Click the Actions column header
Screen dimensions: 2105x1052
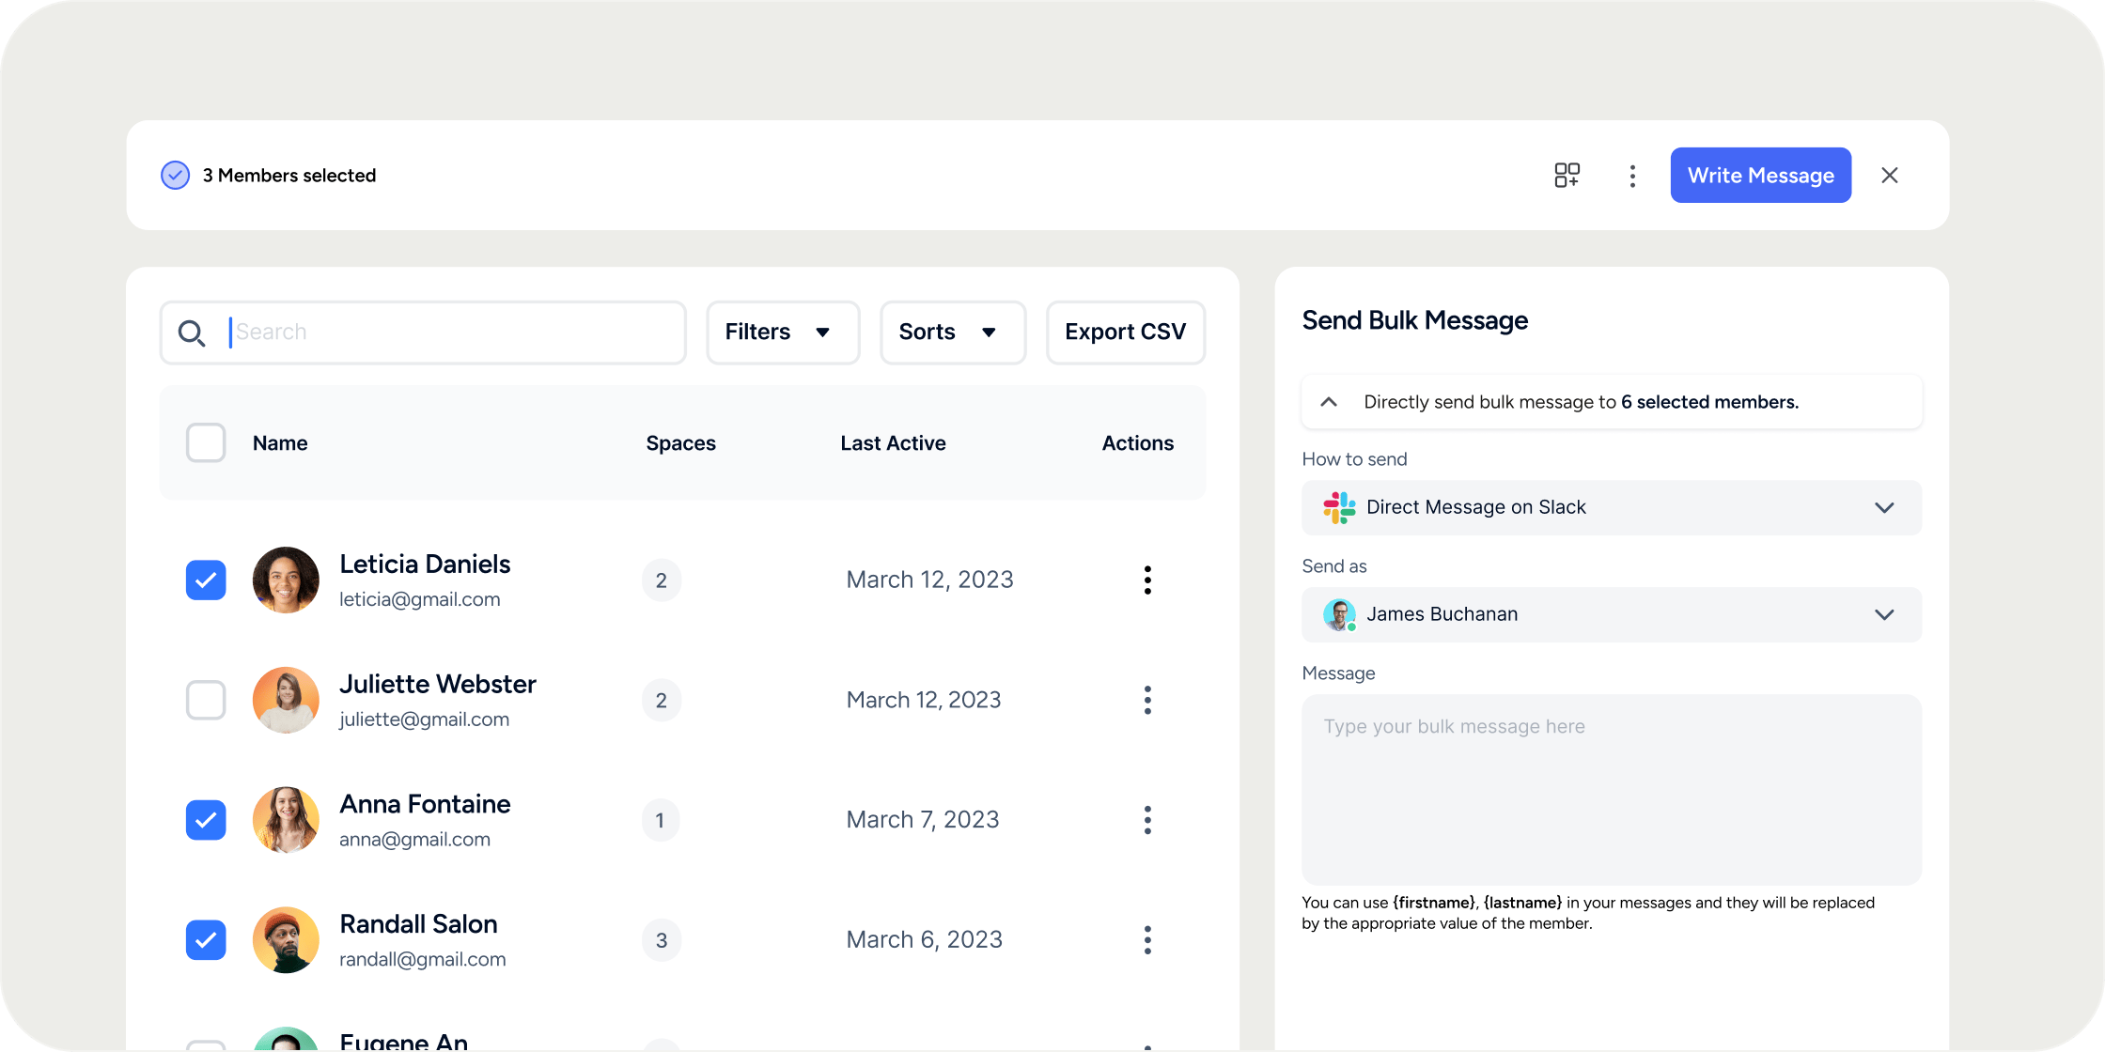(1137, 443)
